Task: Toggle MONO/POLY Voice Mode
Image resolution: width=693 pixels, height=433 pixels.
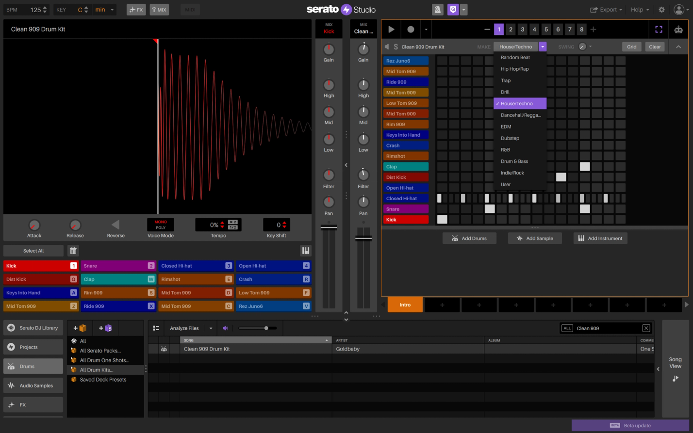Action: (x=160, y=225)
